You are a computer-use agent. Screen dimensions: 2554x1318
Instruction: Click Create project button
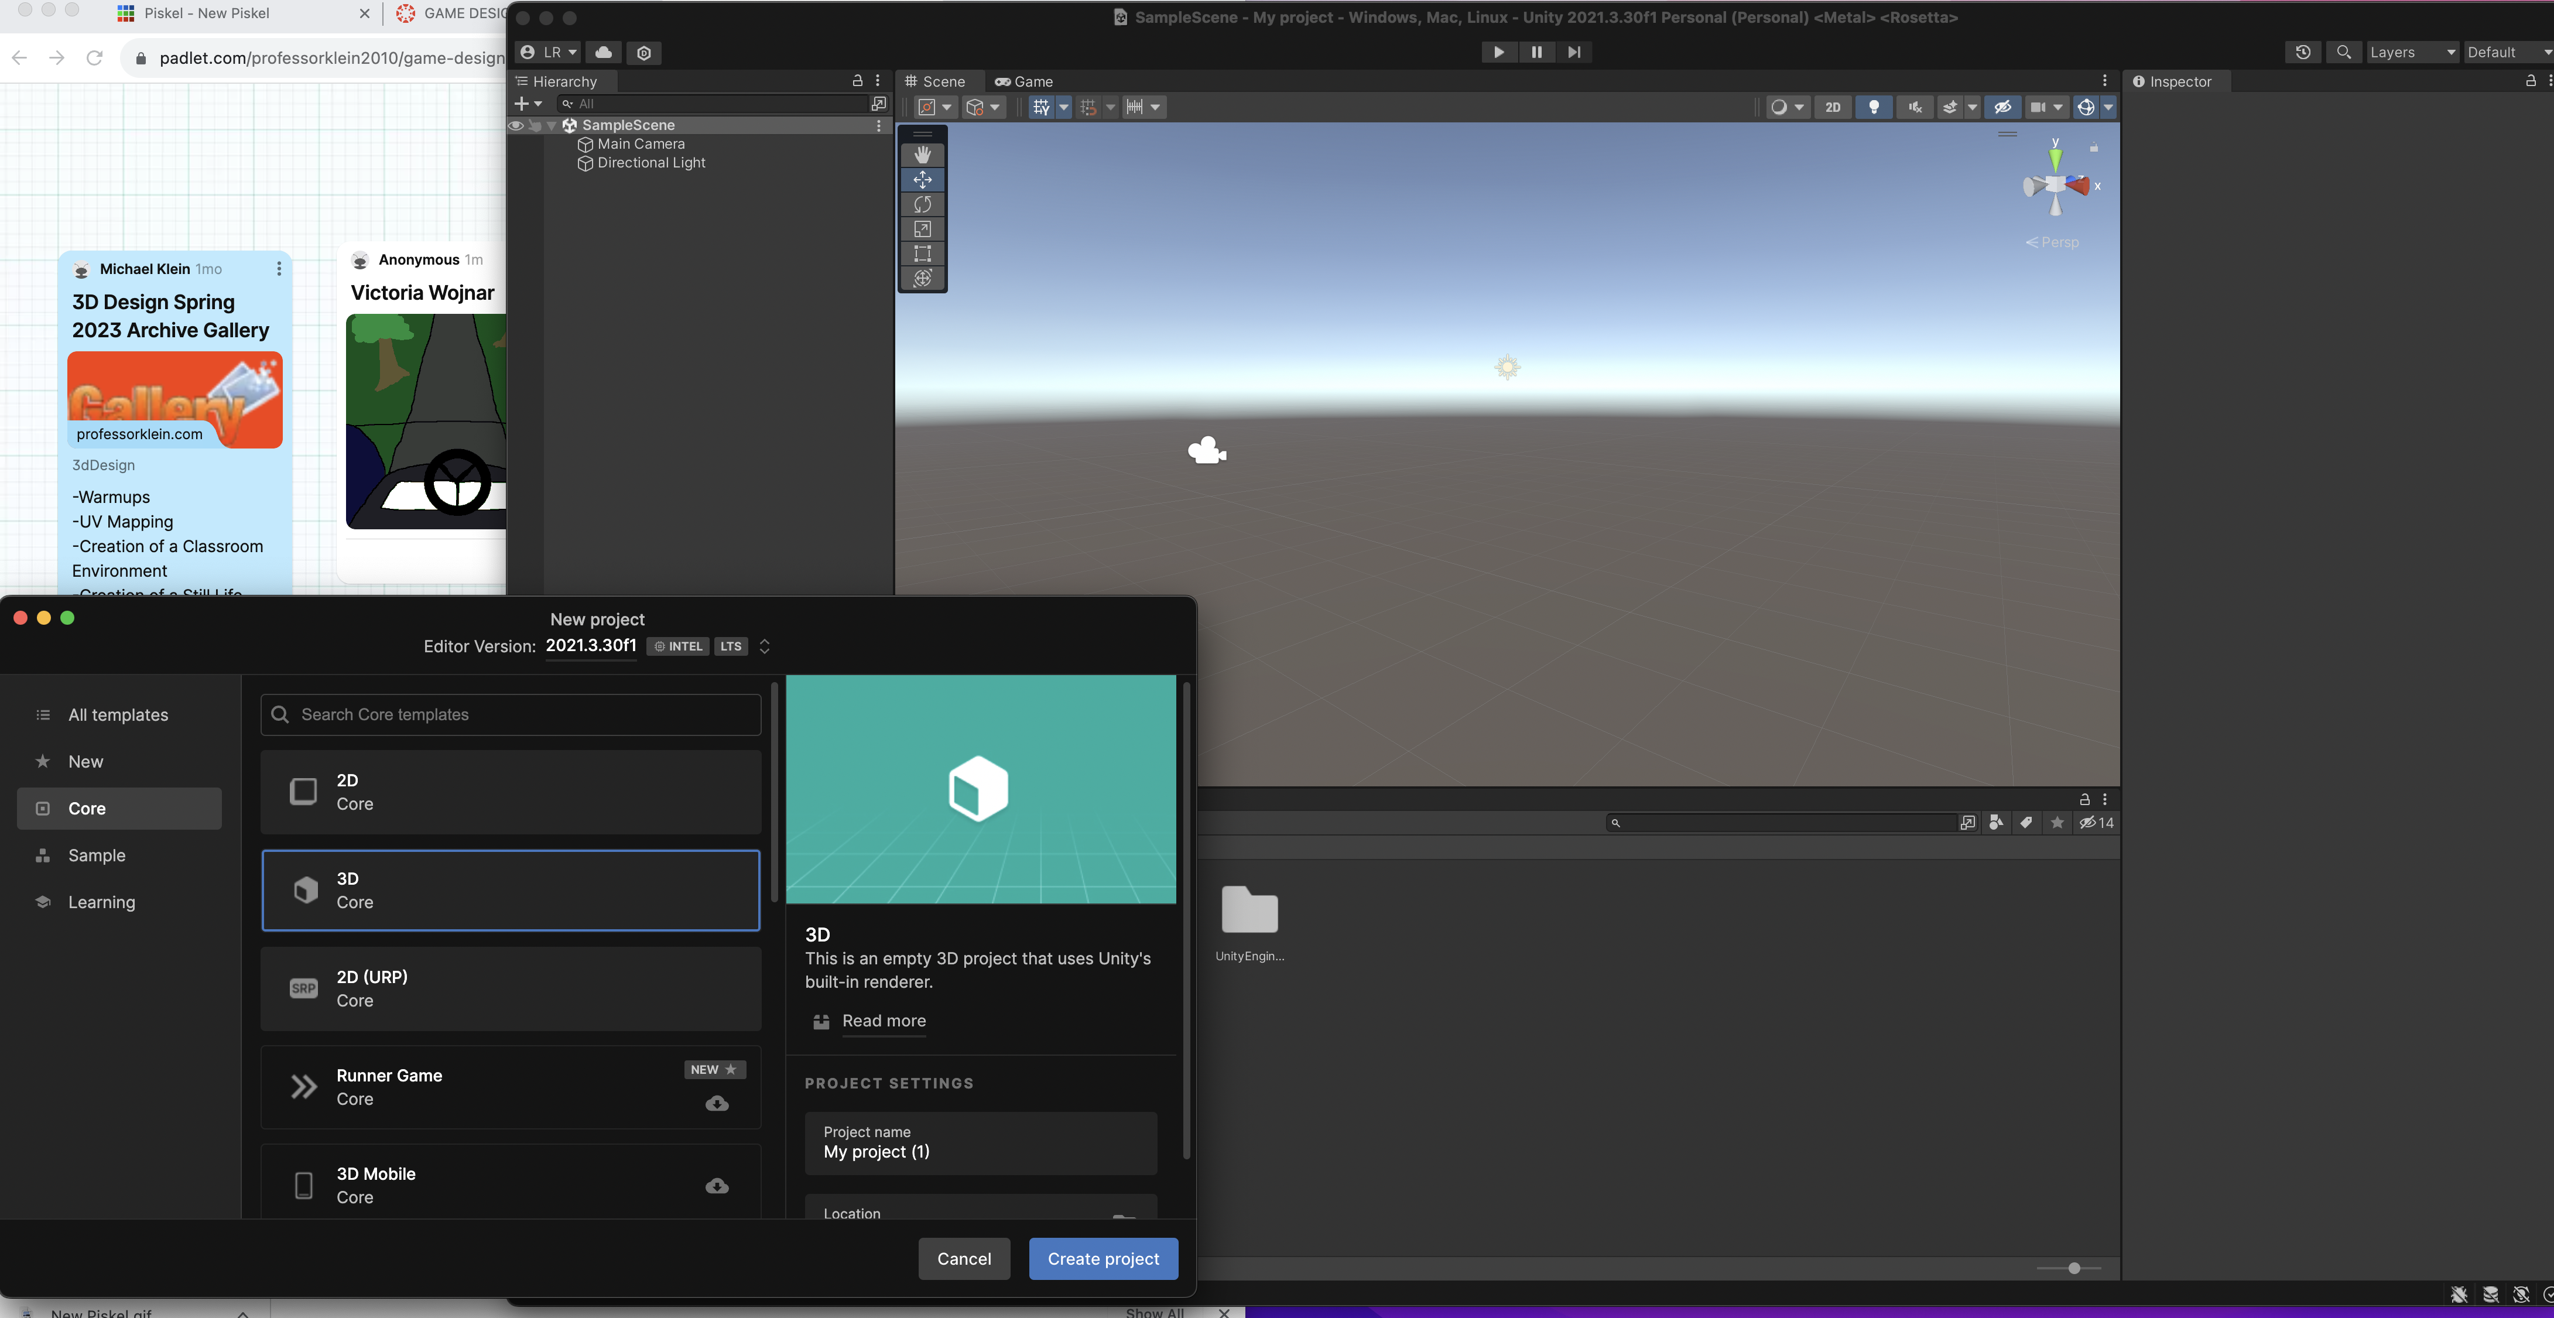(x=1104, y=1258)
